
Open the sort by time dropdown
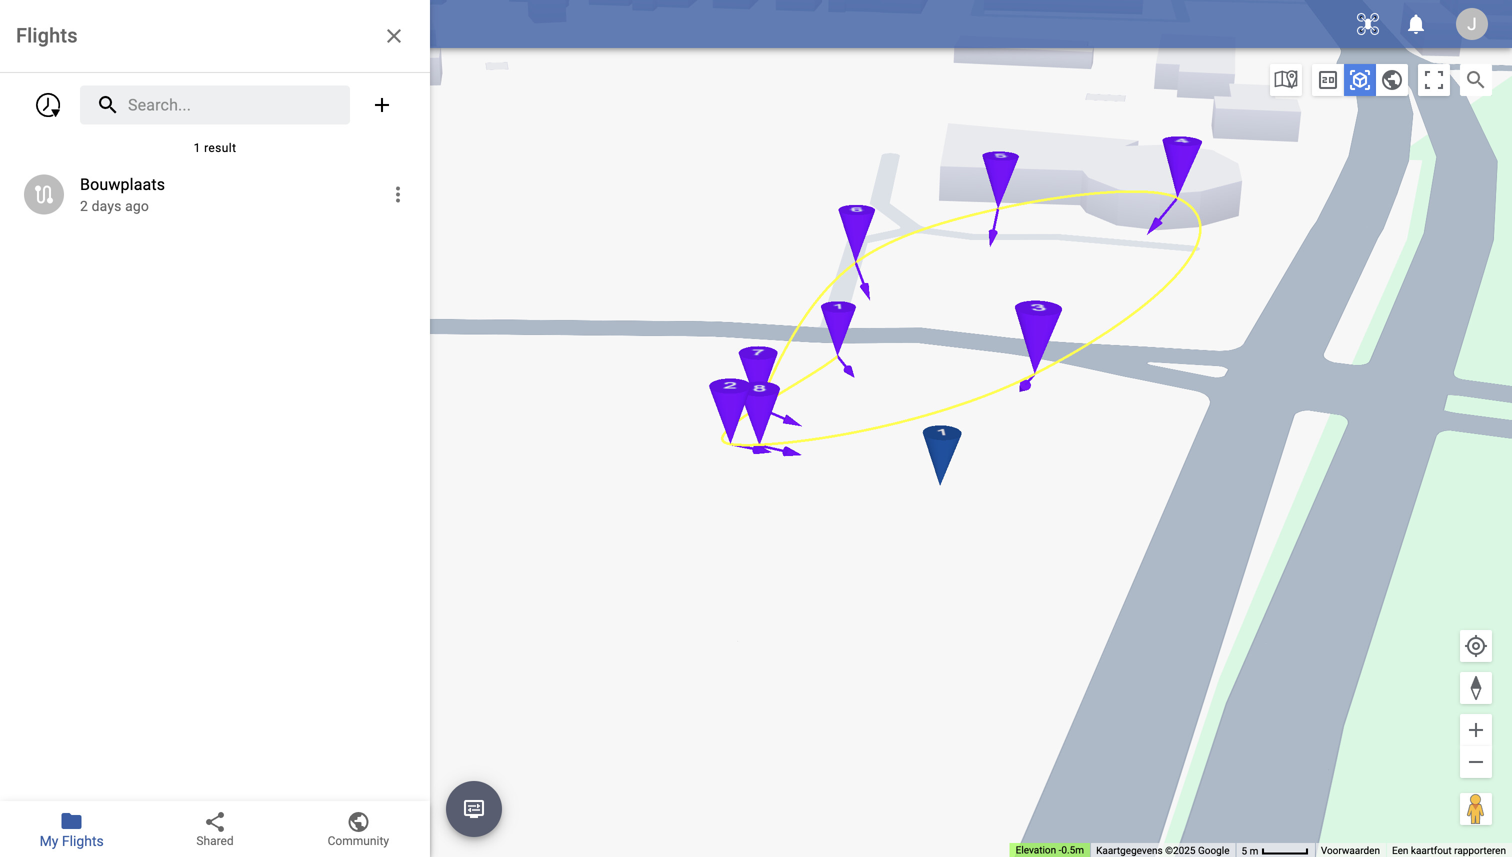pyautogui.click(x=47, y=105)
